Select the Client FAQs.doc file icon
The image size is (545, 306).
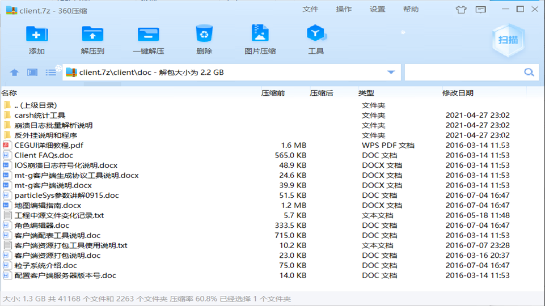pyautogui.click(x=6, y=155)
